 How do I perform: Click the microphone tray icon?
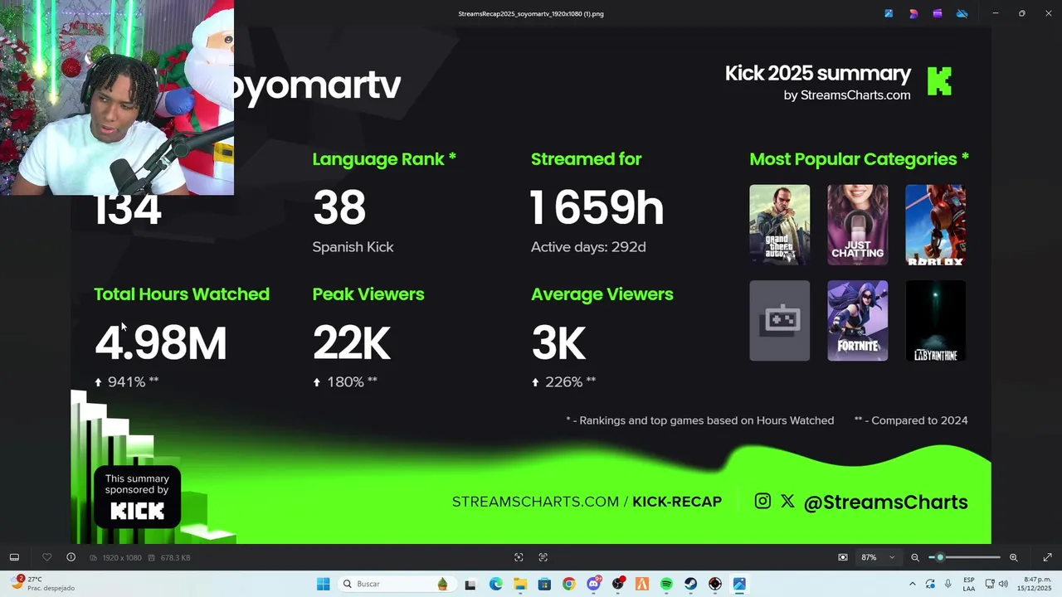click(948, 584)
